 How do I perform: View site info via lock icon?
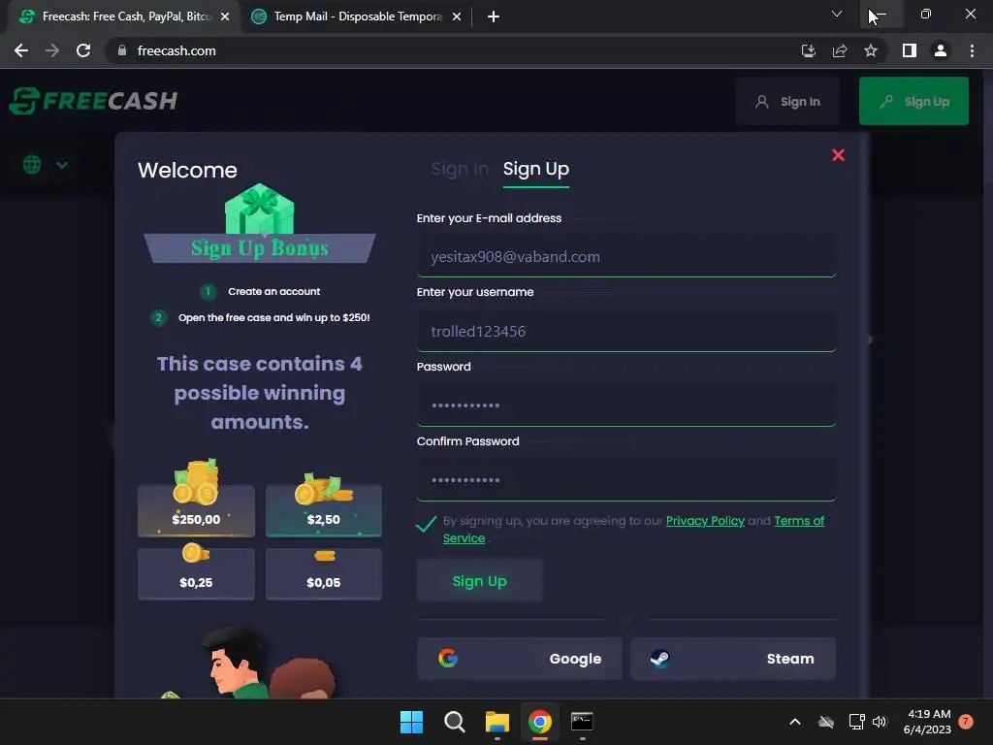coord(122,50)
